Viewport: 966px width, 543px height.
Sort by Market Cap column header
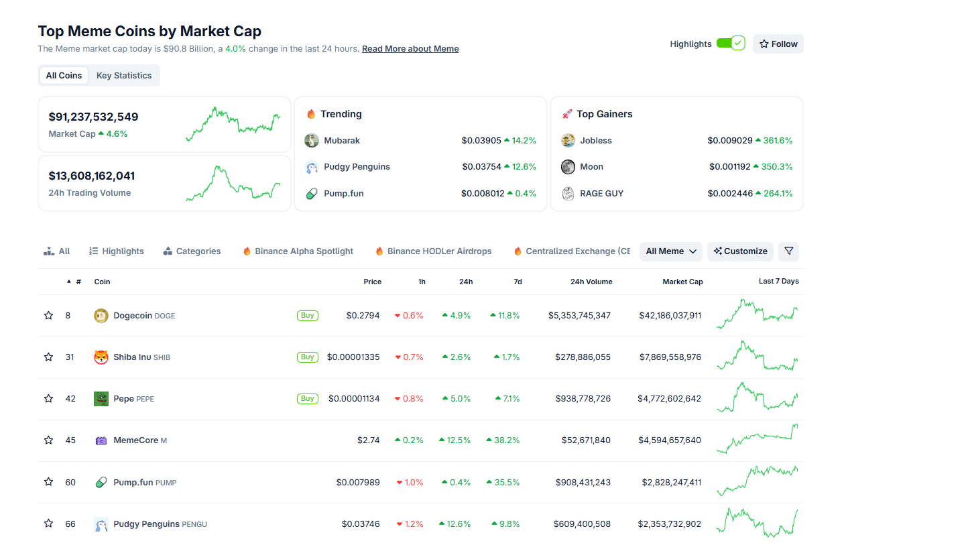(682, 282)
